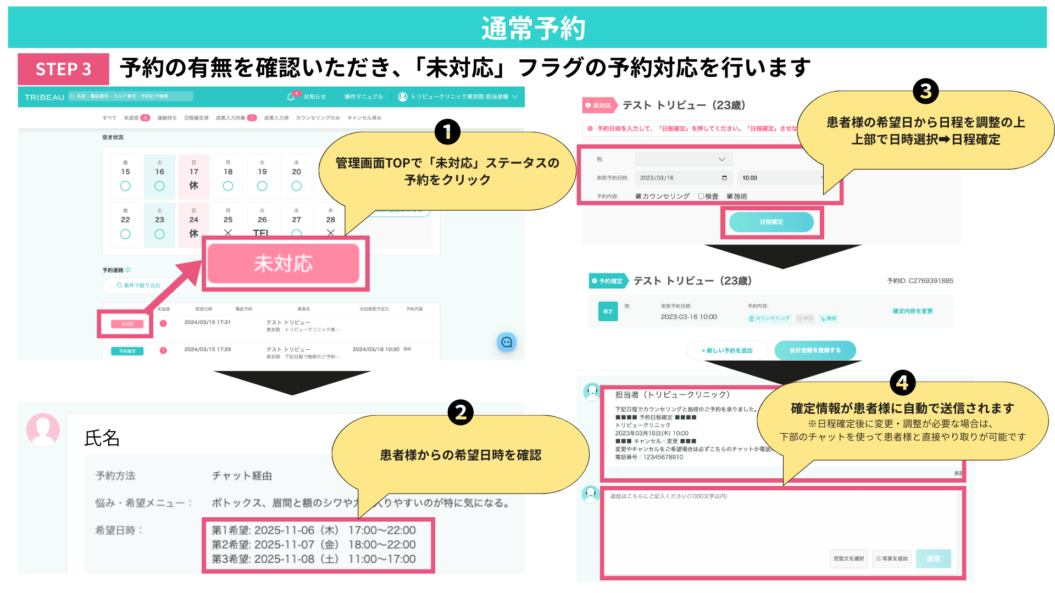Viewport: 1055px width, 593px height.
Task: Switch to the 未返信 tab
Action: click(131, 118)
